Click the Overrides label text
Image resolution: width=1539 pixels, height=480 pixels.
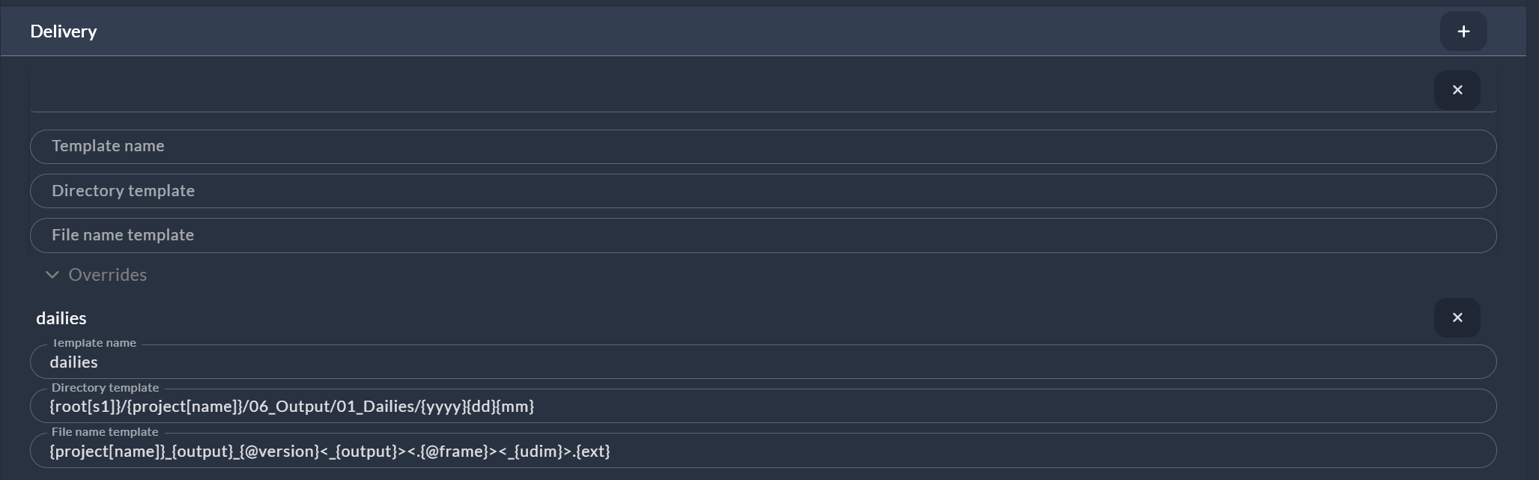(x=107, y=275)
